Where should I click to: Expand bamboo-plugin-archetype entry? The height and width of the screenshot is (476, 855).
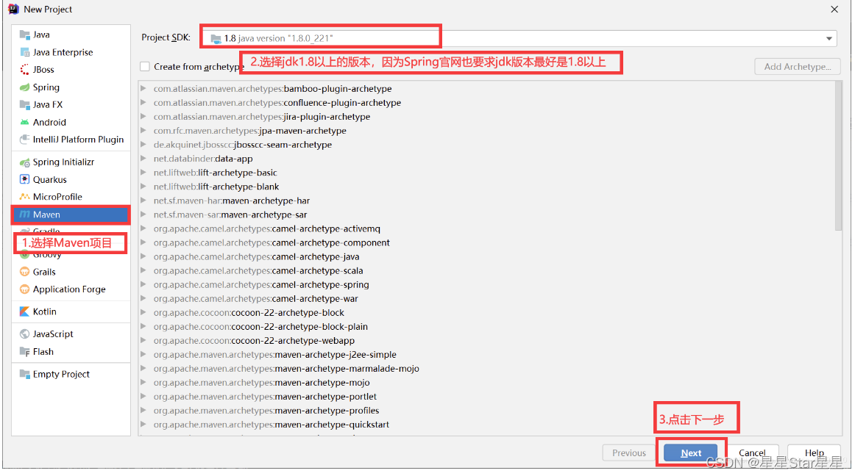(143, 88)
